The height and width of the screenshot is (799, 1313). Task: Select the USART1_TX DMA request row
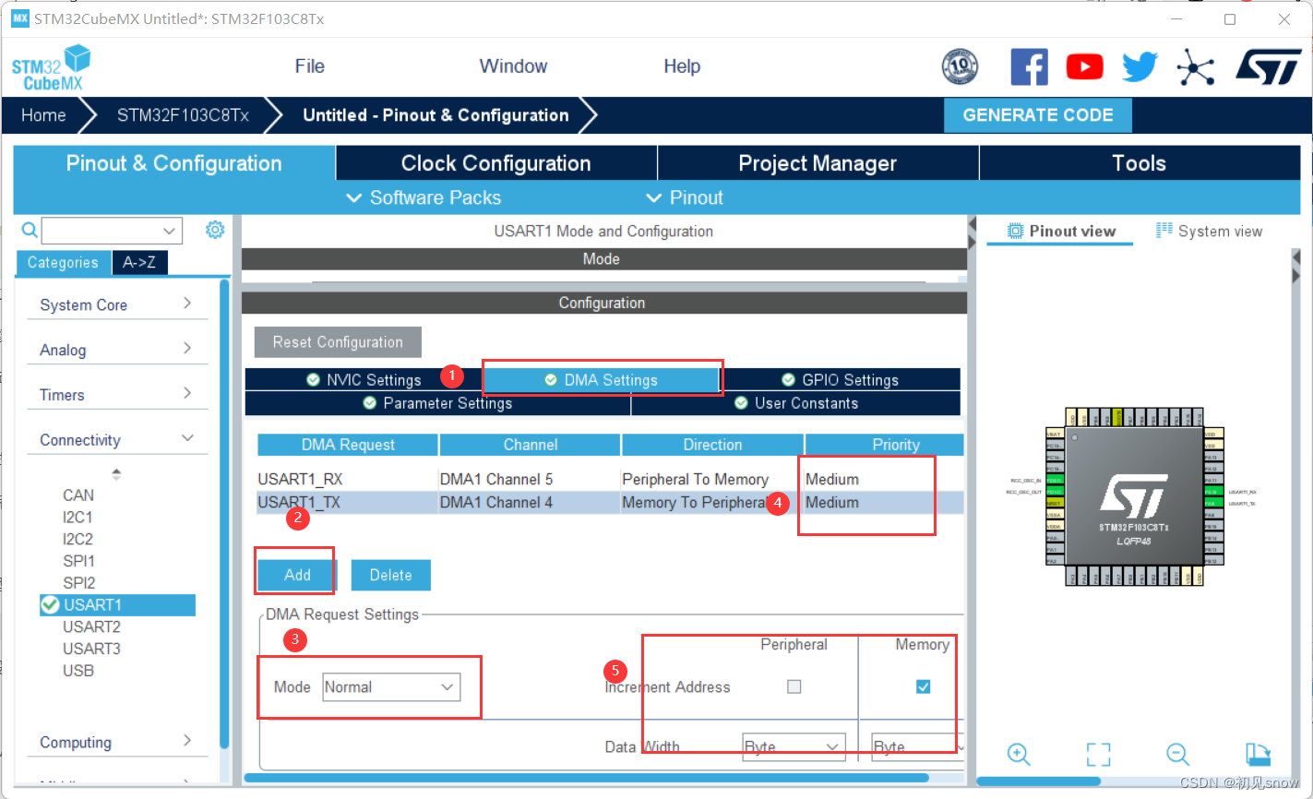[610, 503]
